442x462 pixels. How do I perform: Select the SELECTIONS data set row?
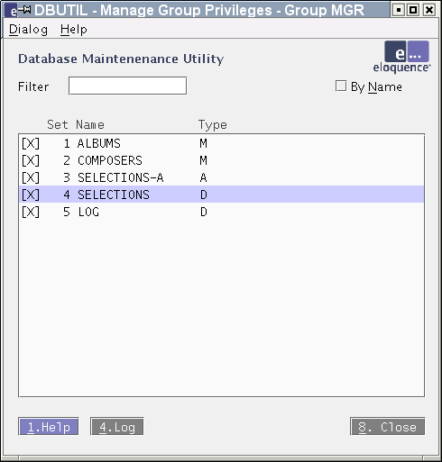222,195
